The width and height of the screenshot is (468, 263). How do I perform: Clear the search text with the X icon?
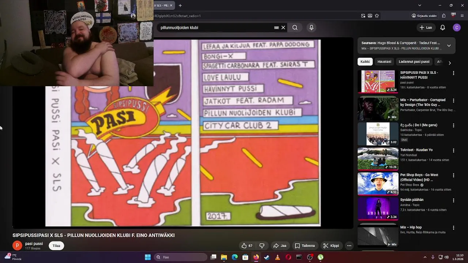click(x=283, y=27)
